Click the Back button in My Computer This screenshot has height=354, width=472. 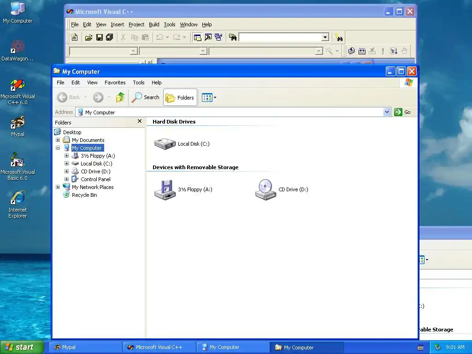pos(69,97)
